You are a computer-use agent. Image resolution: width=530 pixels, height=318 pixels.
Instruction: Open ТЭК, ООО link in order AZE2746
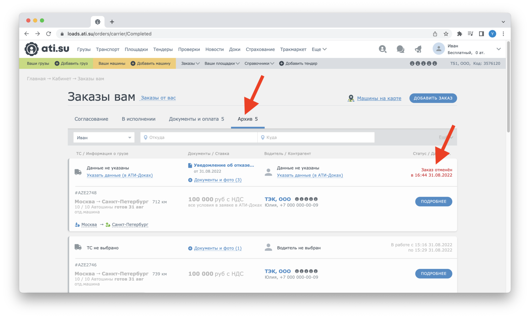(x=278, y=271)
